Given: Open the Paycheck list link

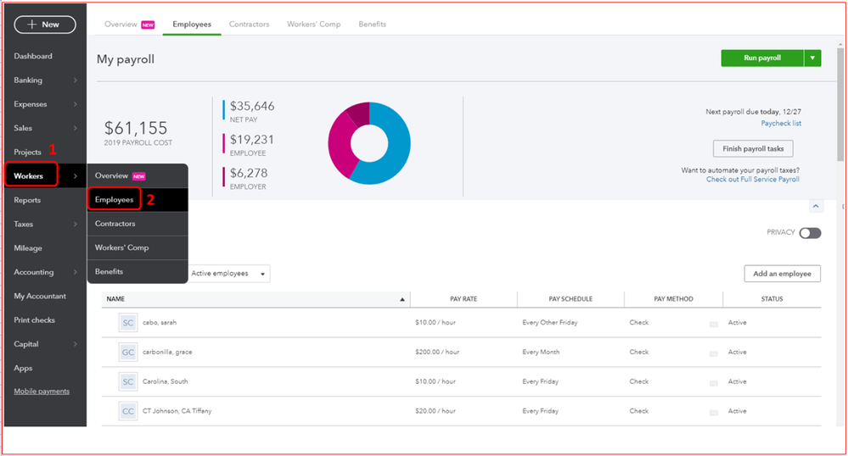Looking at the screenshot, I should 780,124.
